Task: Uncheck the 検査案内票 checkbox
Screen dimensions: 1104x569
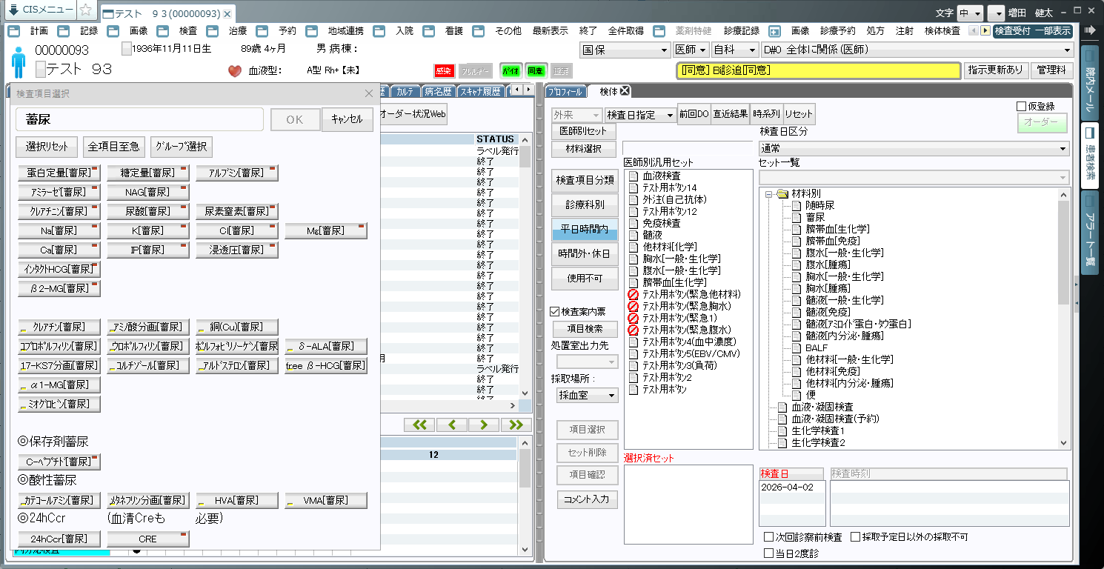Action: coord(555,312)
